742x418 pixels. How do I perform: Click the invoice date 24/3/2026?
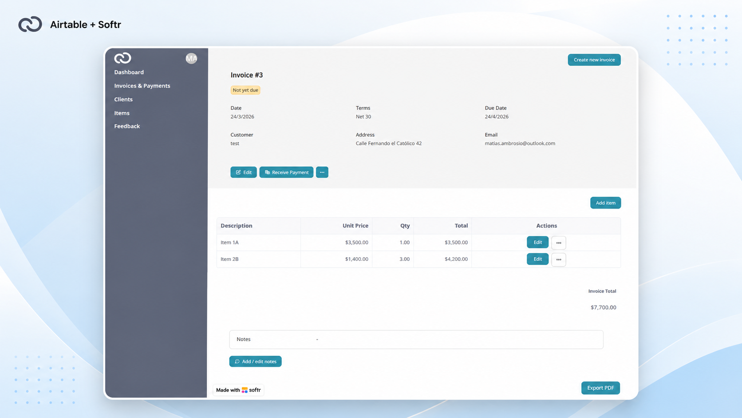[x=242, y=117]
